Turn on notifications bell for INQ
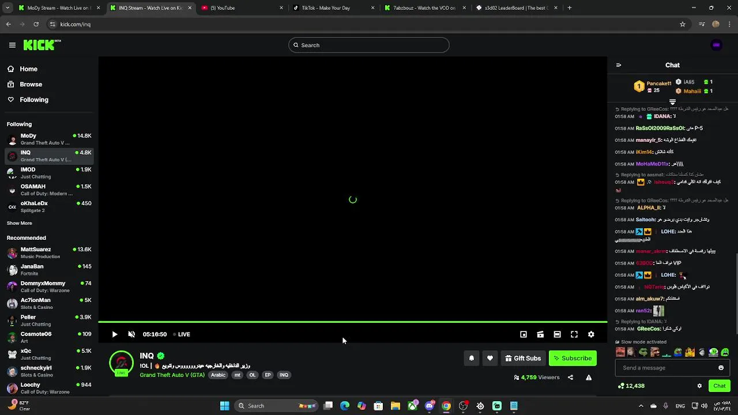Image resolution: width=738 pixels, height=415 pixels. tap(472, 358)
